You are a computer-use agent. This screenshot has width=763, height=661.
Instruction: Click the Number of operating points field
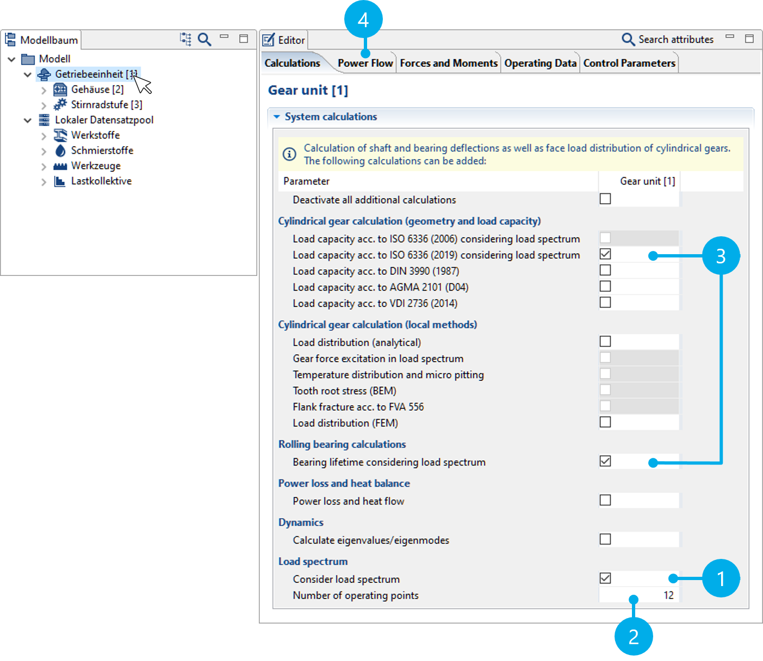point(639,595)
